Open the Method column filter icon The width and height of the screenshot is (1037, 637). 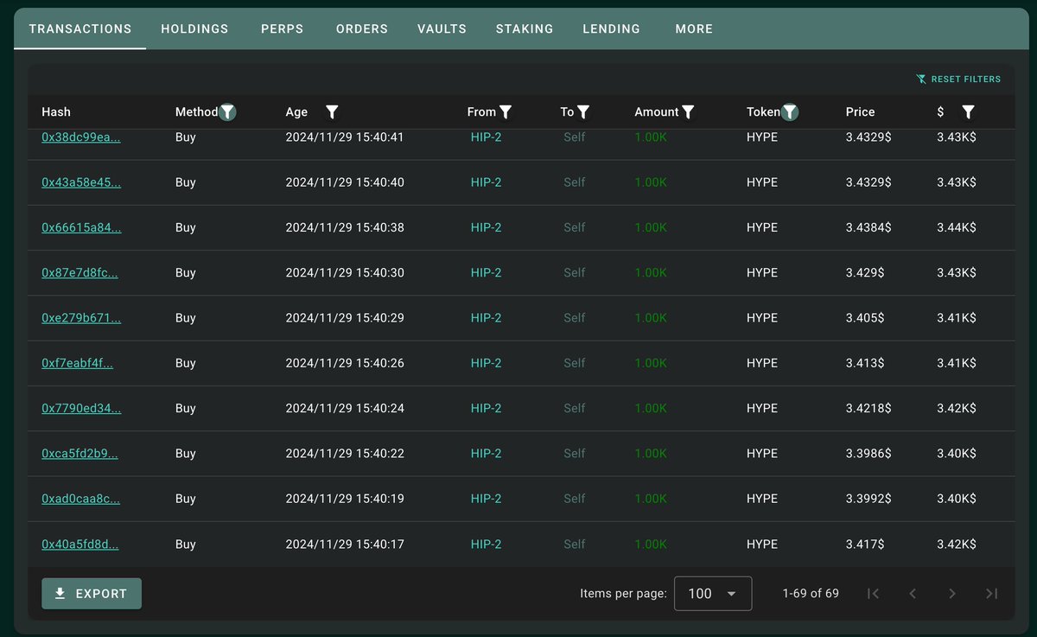pyautogui.click(x=227, y=111)
